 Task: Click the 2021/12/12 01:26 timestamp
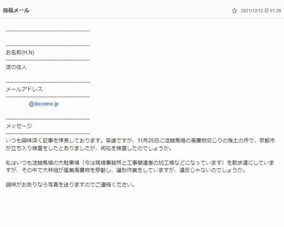(x=261, y=11)
